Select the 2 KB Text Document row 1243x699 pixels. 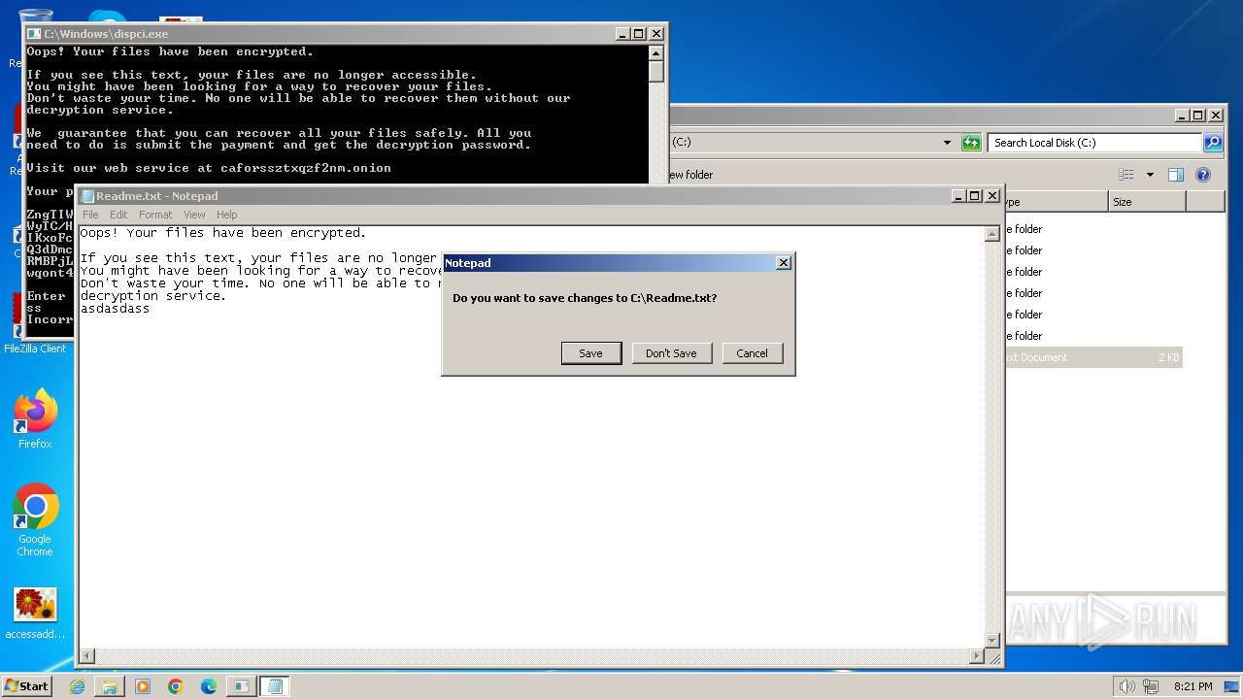pyautogui.click(x=1094, y=357)
